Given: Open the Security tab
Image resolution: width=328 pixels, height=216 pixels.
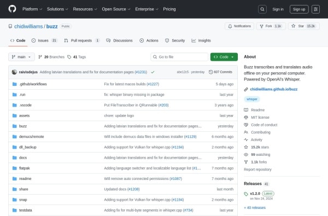Looking at the screenshot, I should (175, 40).
